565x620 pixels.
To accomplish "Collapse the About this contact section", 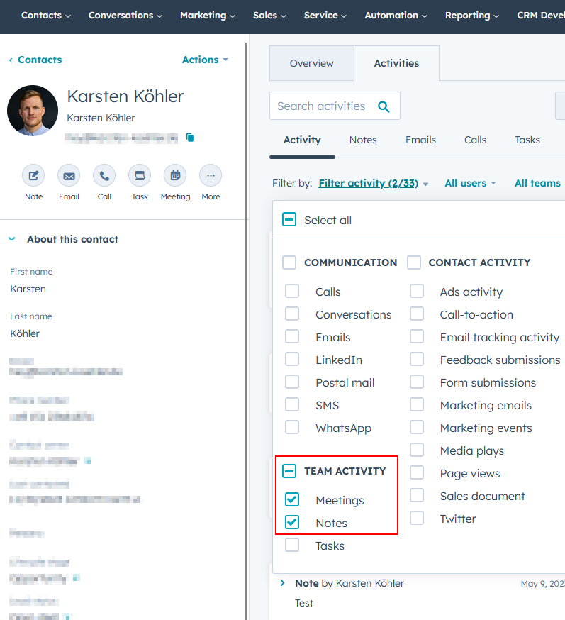I will click(x=12, y=239).
